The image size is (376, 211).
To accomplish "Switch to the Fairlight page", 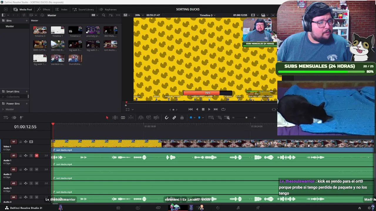I will [x=238, y=208].
